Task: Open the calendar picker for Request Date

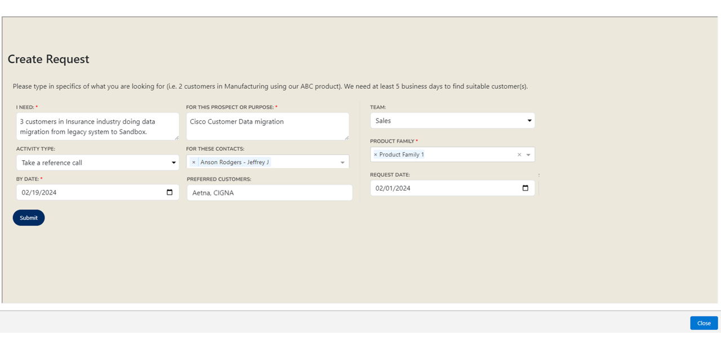Action: [x=525, y=188]
